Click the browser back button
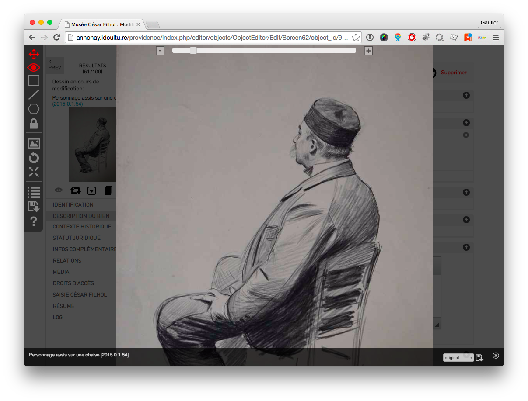Viewport: 528px width, 401px height. [32, 38]
